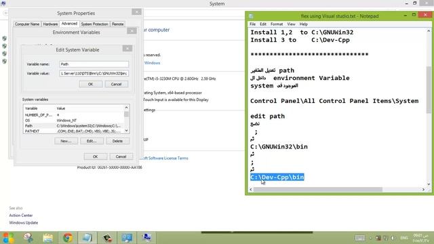Click Notepad vertical scrollbar down arrow
434x244 pixels.
[x=429, y=184]
